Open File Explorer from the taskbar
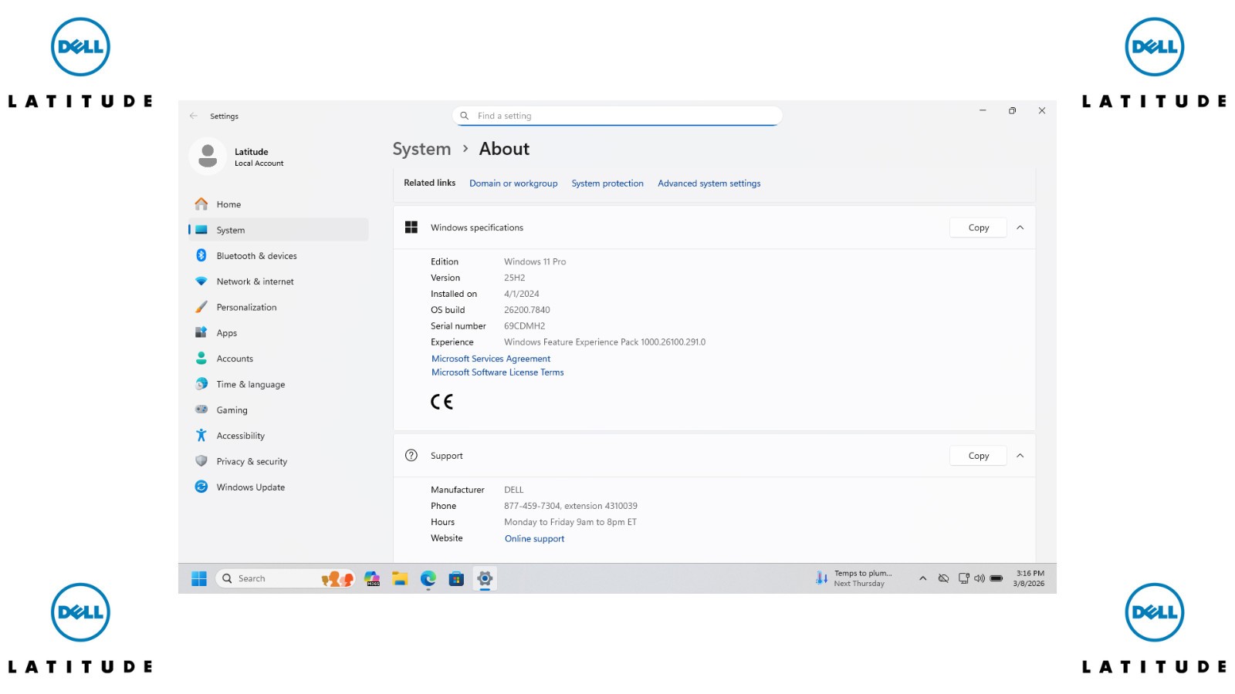1235x694 pixels. [x=400, y=578]
